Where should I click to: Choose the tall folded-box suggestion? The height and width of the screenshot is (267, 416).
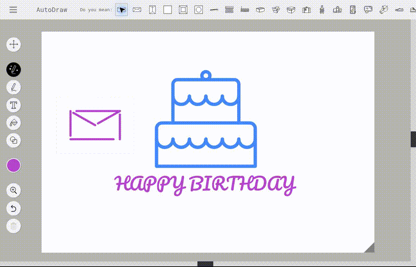tap(152, 10)
